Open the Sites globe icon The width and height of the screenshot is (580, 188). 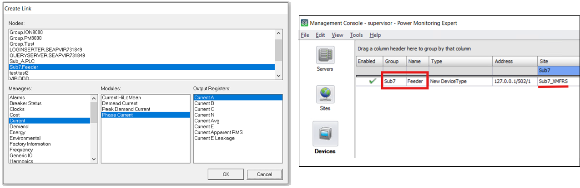(x=325, y=94)
